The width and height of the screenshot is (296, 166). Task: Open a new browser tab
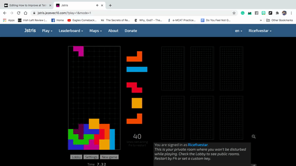[110, 6]
